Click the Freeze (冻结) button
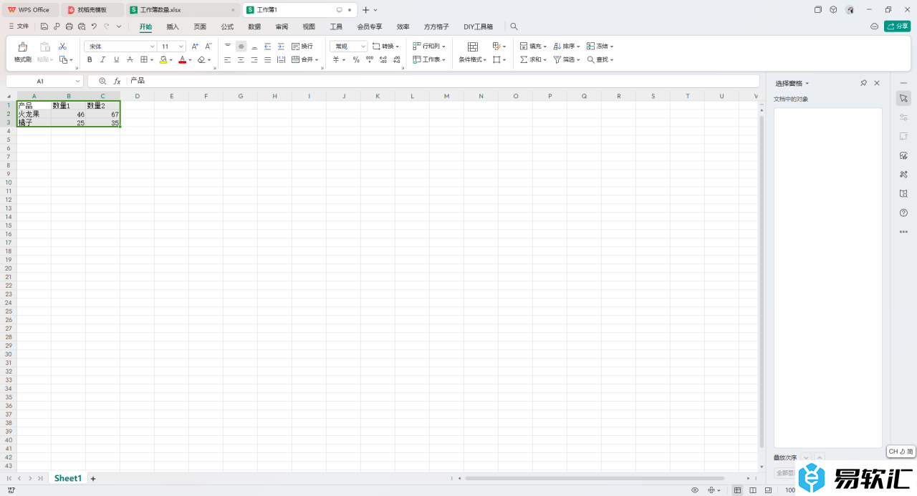 [x=600, y=46]
